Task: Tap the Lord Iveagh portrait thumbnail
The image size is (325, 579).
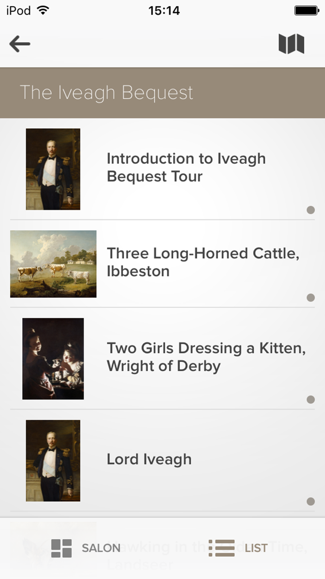Action: 53,460
